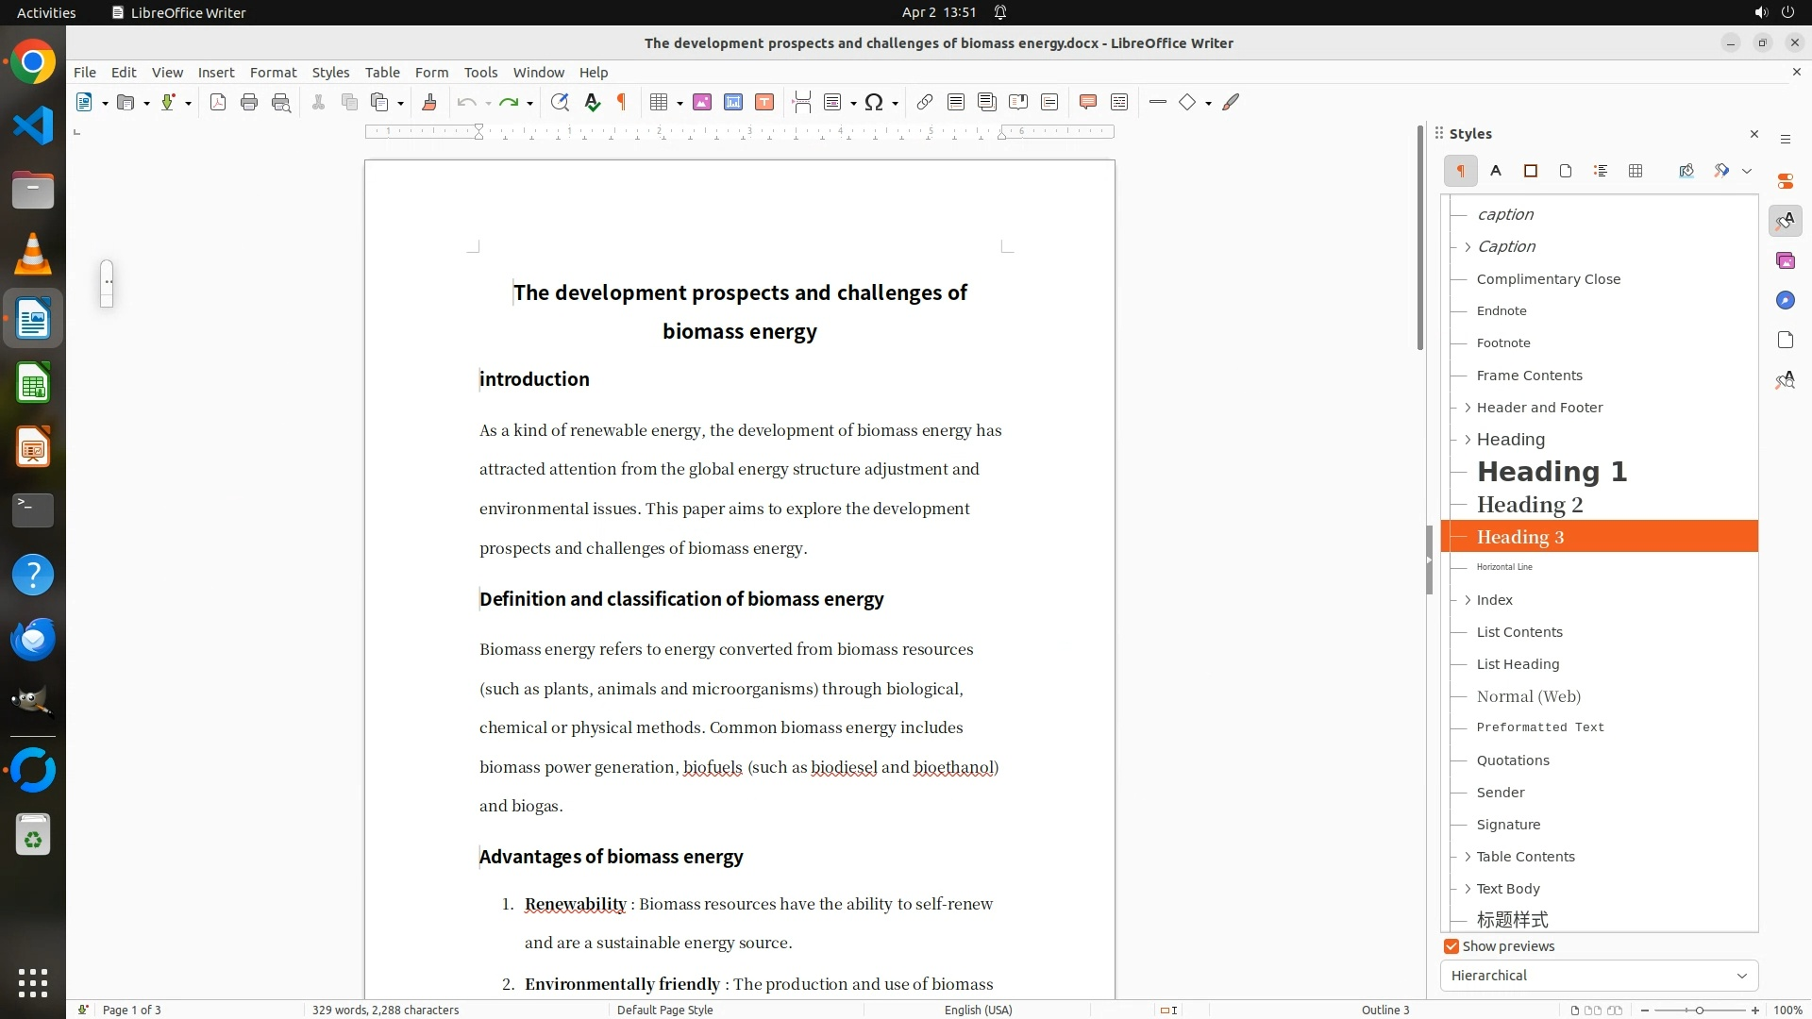Expand the Heading style tree node

(x=1468, y=440)
